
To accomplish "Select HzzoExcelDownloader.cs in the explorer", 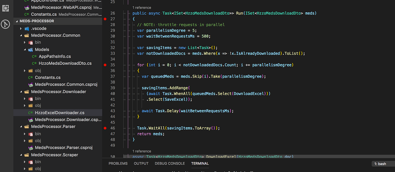I will (59, 112).
